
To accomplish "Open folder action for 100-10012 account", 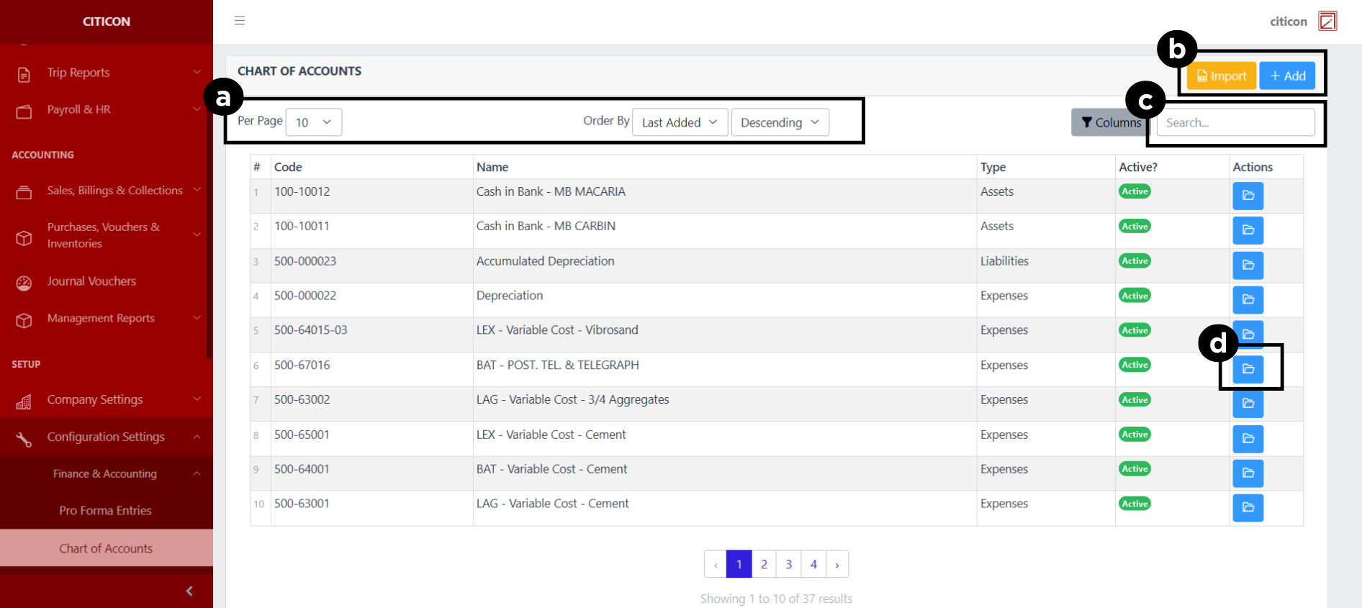I will tap(1248, 196).
